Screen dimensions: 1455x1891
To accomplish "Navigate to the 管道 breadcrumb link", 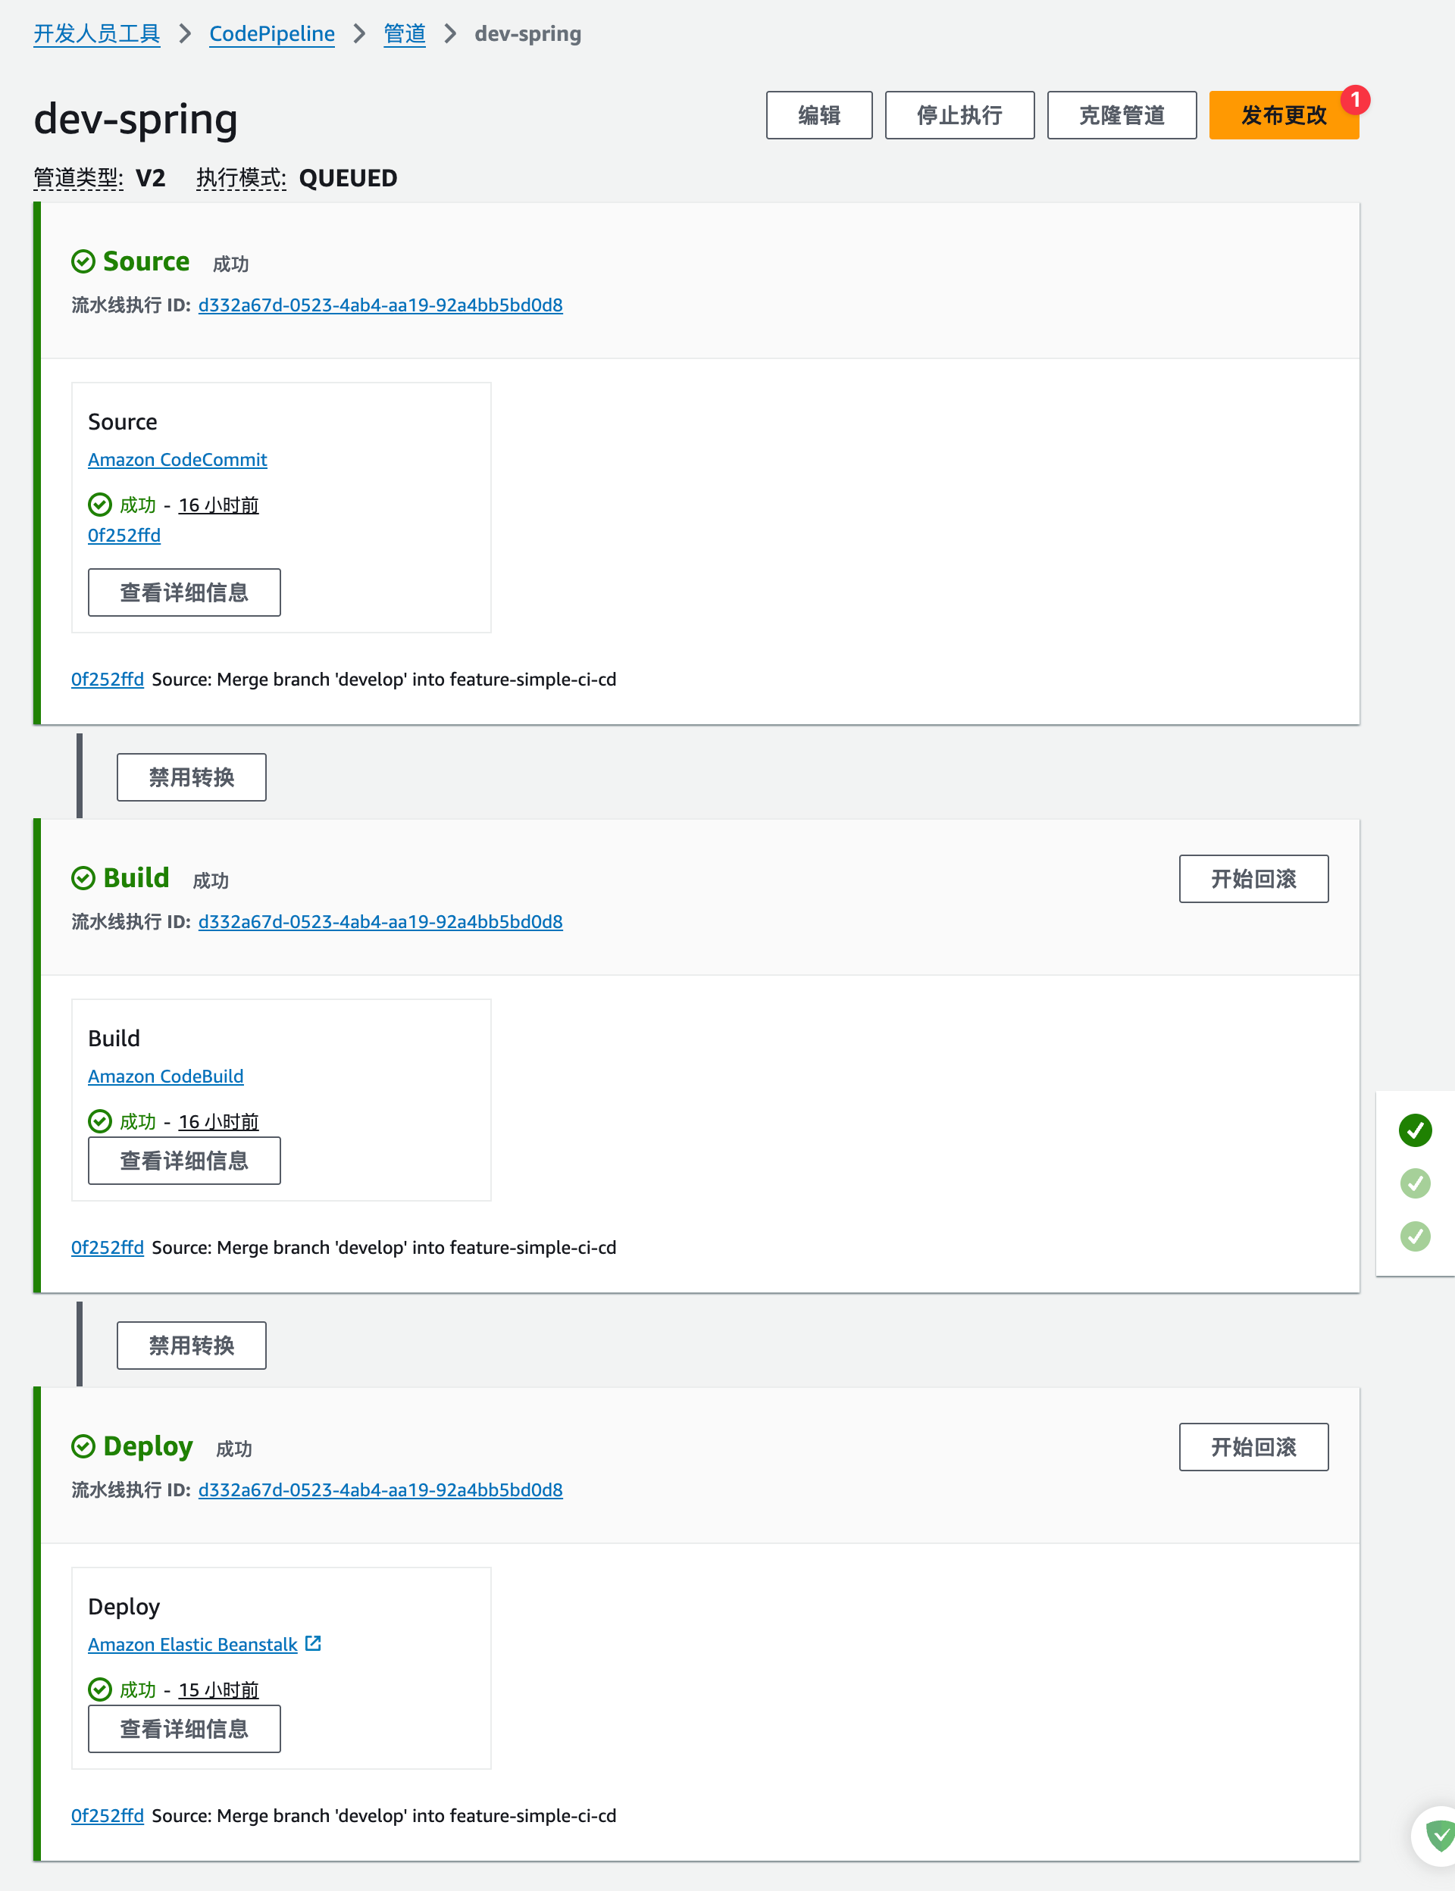I will (405, 34).
